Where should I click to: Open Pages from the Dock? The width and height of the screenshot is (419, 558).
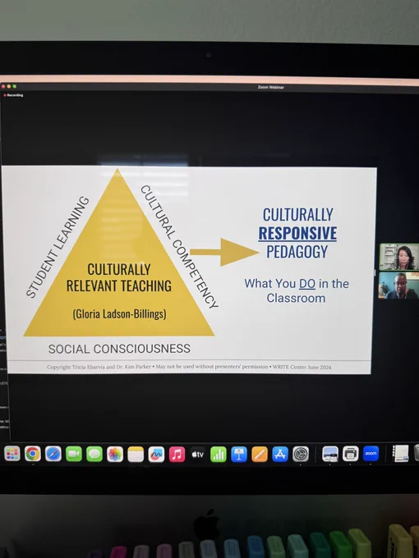[x=260, y=454]
